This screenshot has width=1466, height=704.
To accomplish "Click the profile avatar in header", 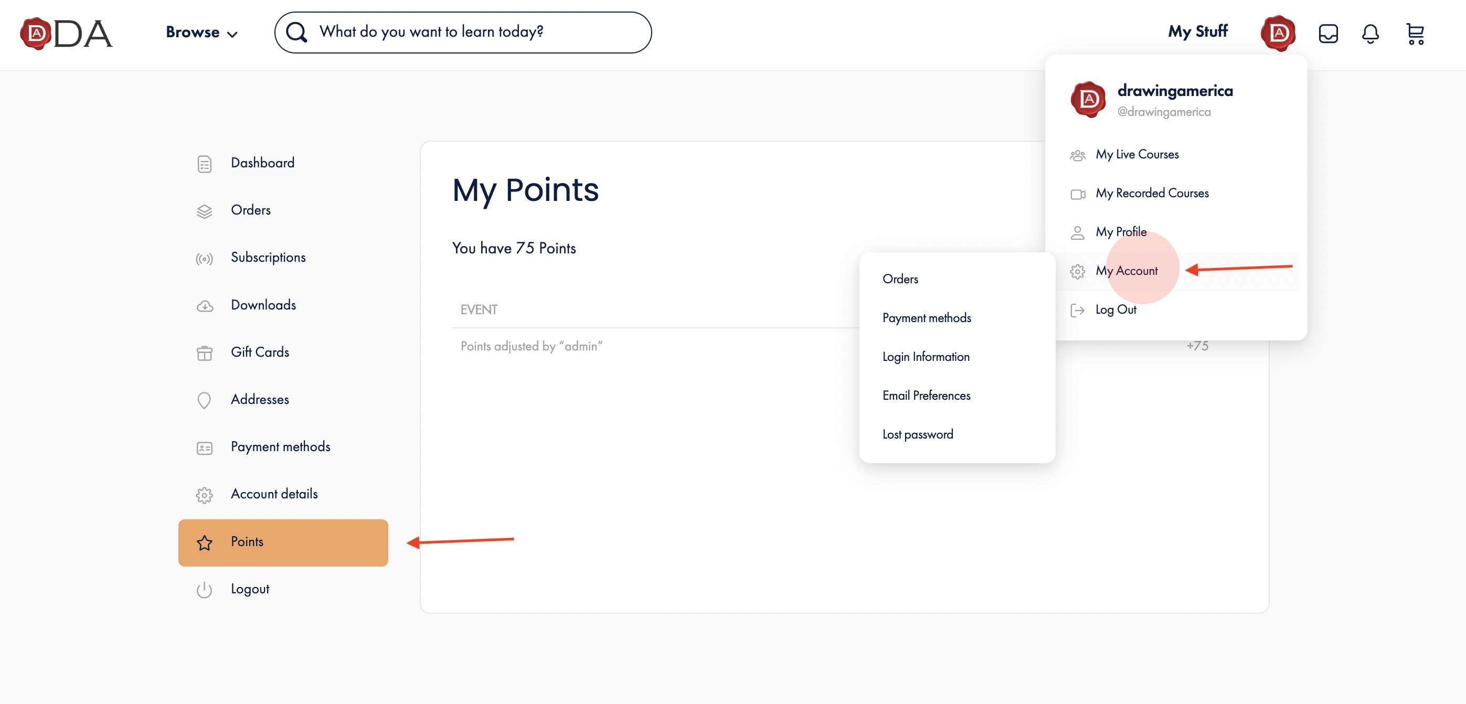I will point(1278,34).
